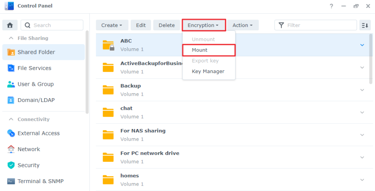Select the ABC folder name
The width and height of the screenshot is (375, 191).
[126, 41]
